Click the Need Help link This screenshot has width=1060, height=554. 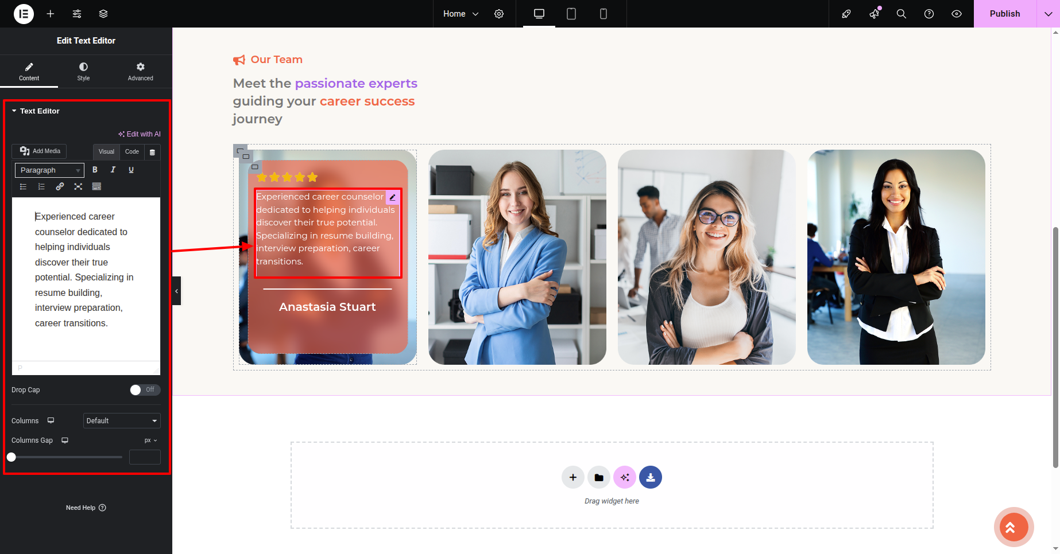click(86, 508)
